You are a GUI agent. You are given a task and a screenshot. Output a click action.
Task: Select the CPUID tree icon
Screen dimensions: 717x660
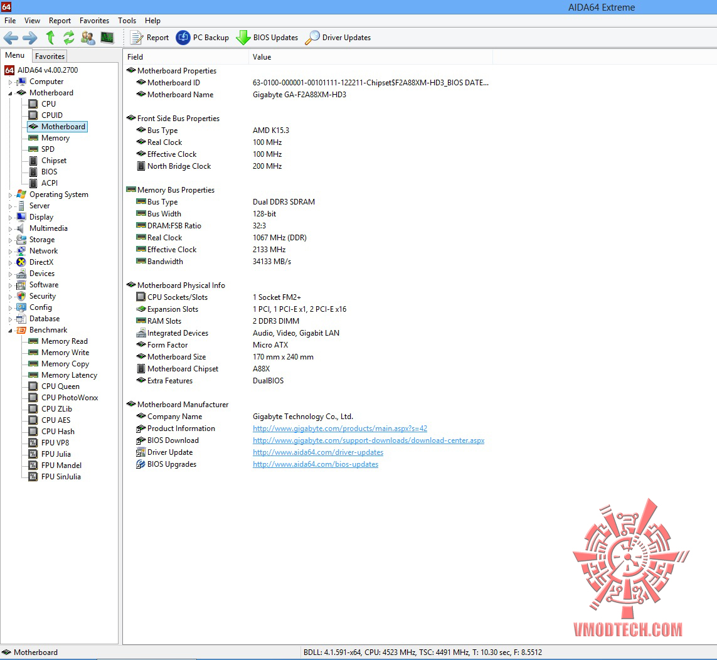[33, 115]
